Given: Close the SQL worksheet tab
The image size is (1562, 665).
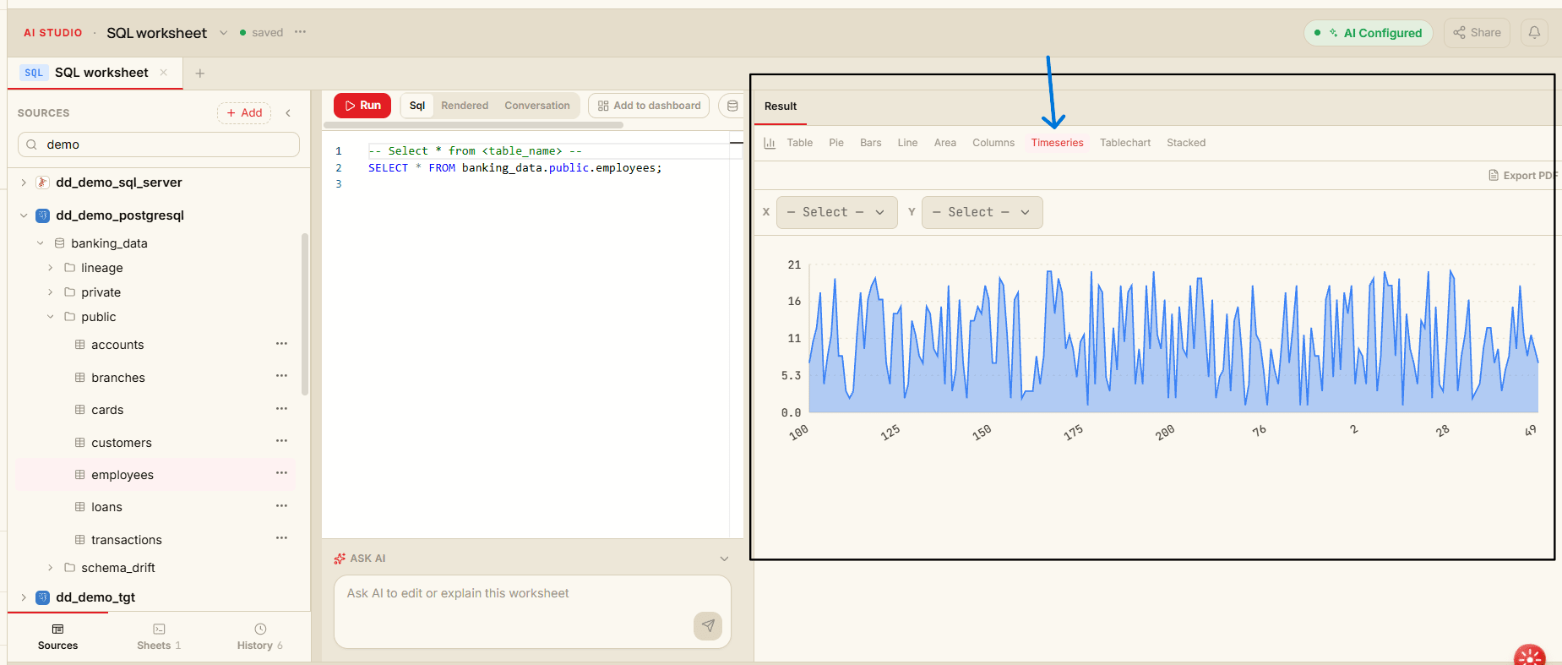Looking at the screenshot, I should click(164, 73).
